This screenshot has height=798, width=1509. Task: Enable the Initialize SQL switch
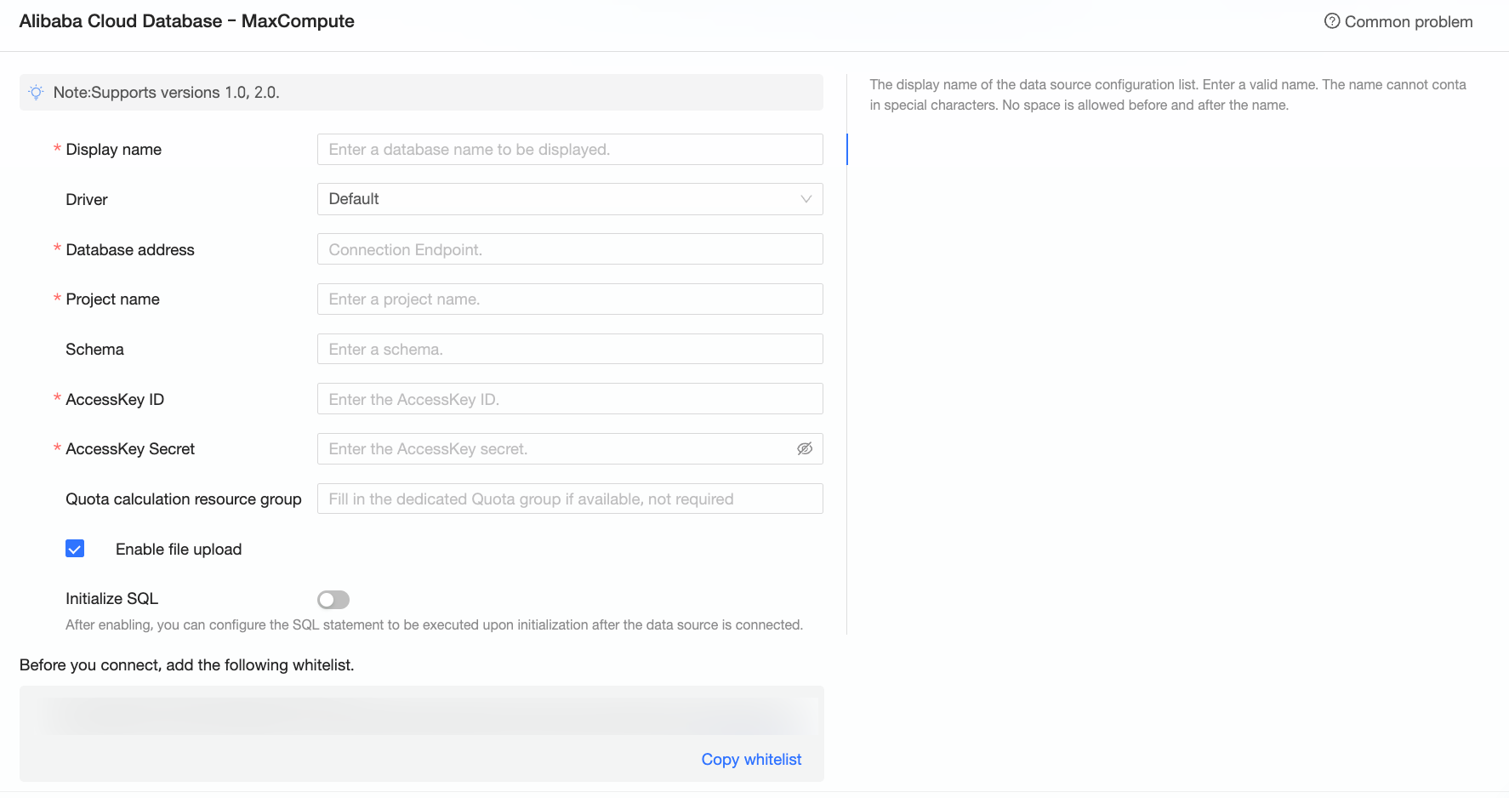[333, 600]
